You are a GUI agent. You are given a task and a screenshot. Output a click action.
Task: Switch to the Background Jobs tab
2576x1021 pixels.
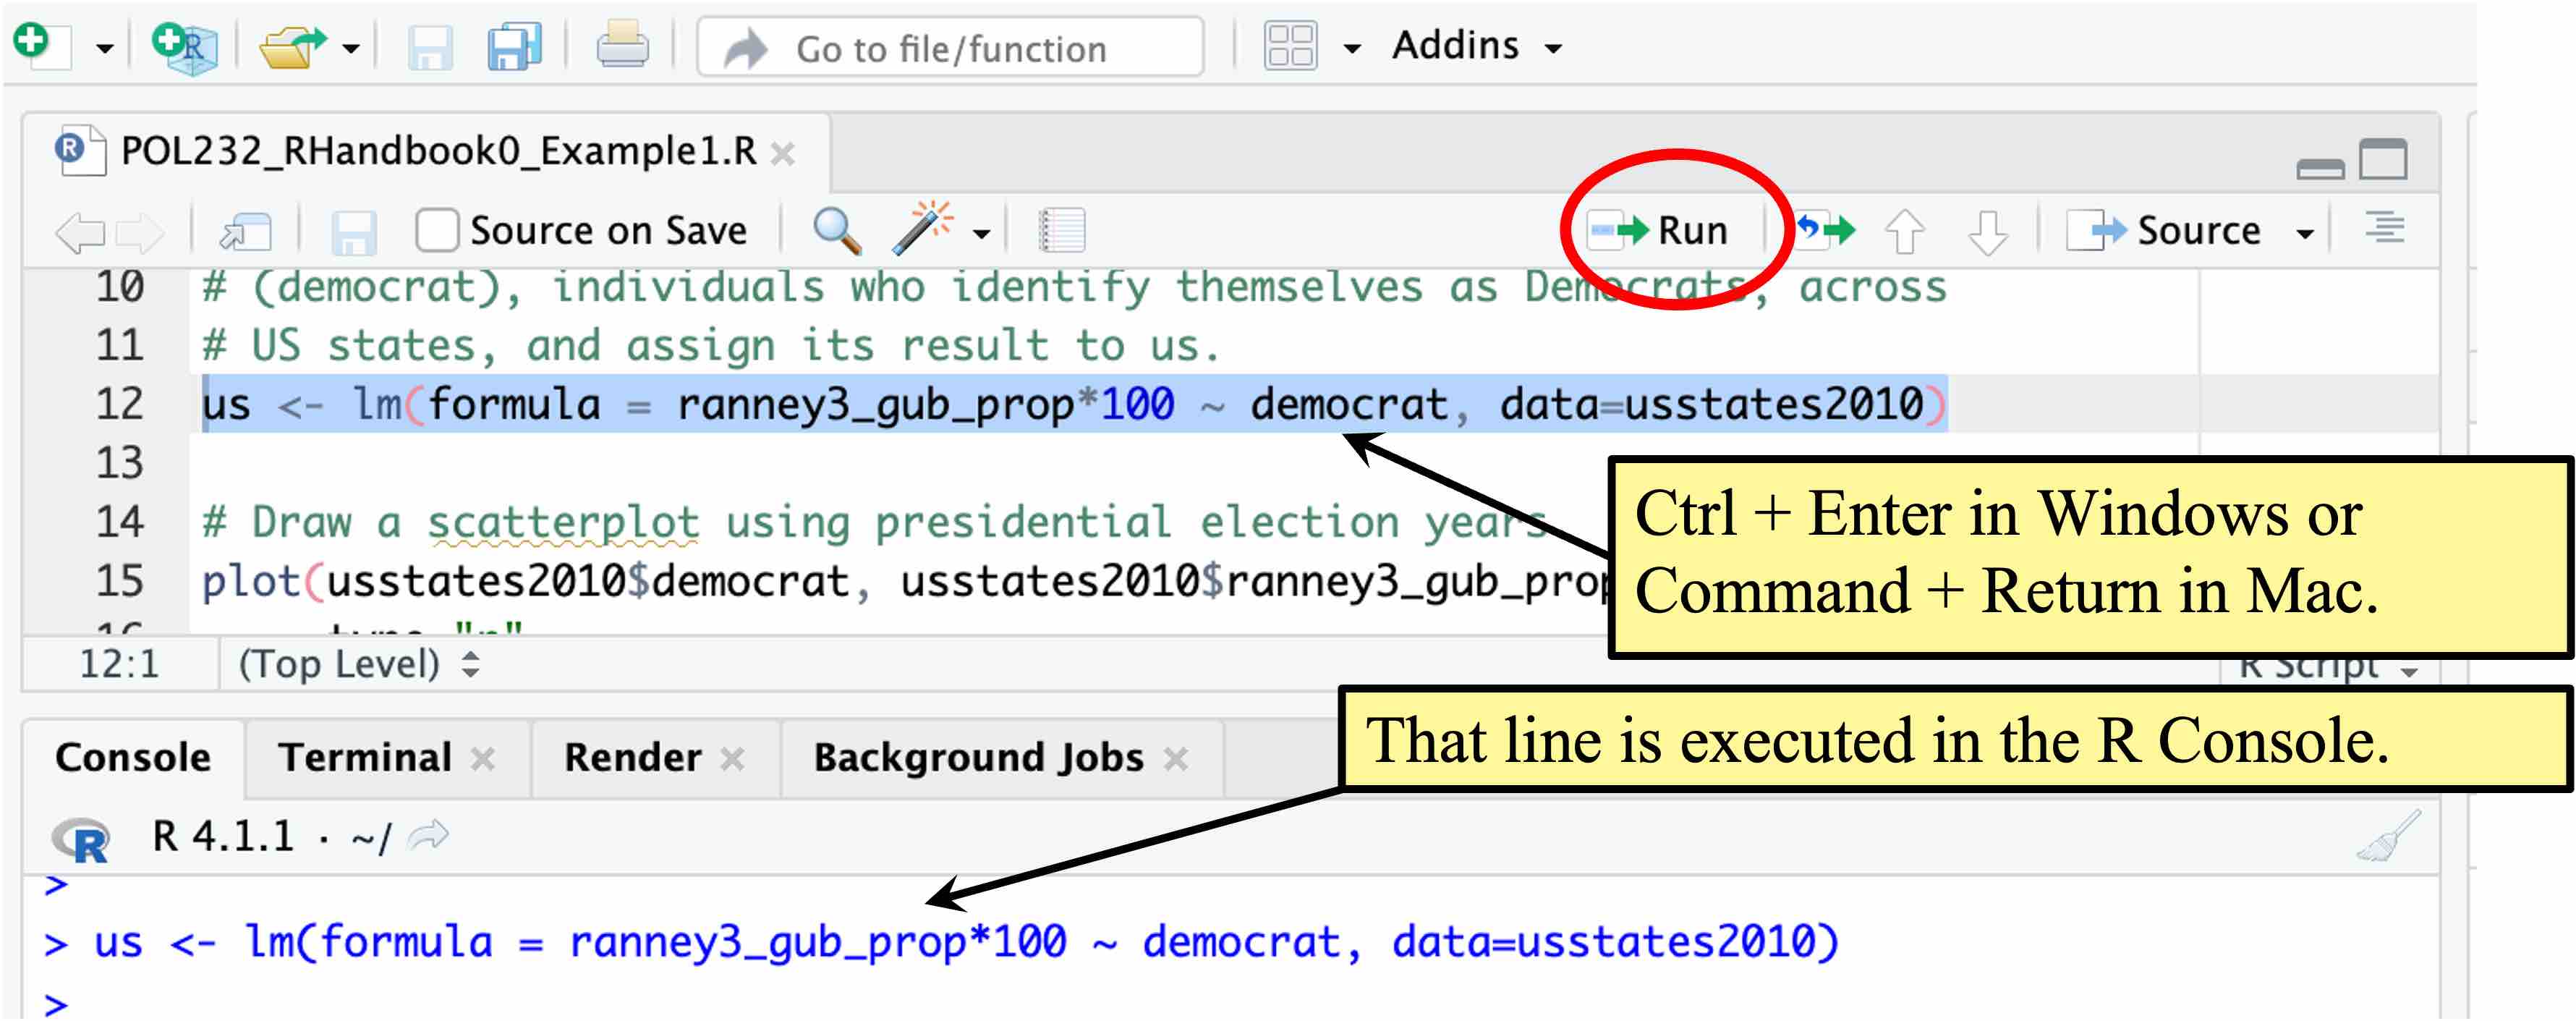(978, 757)
